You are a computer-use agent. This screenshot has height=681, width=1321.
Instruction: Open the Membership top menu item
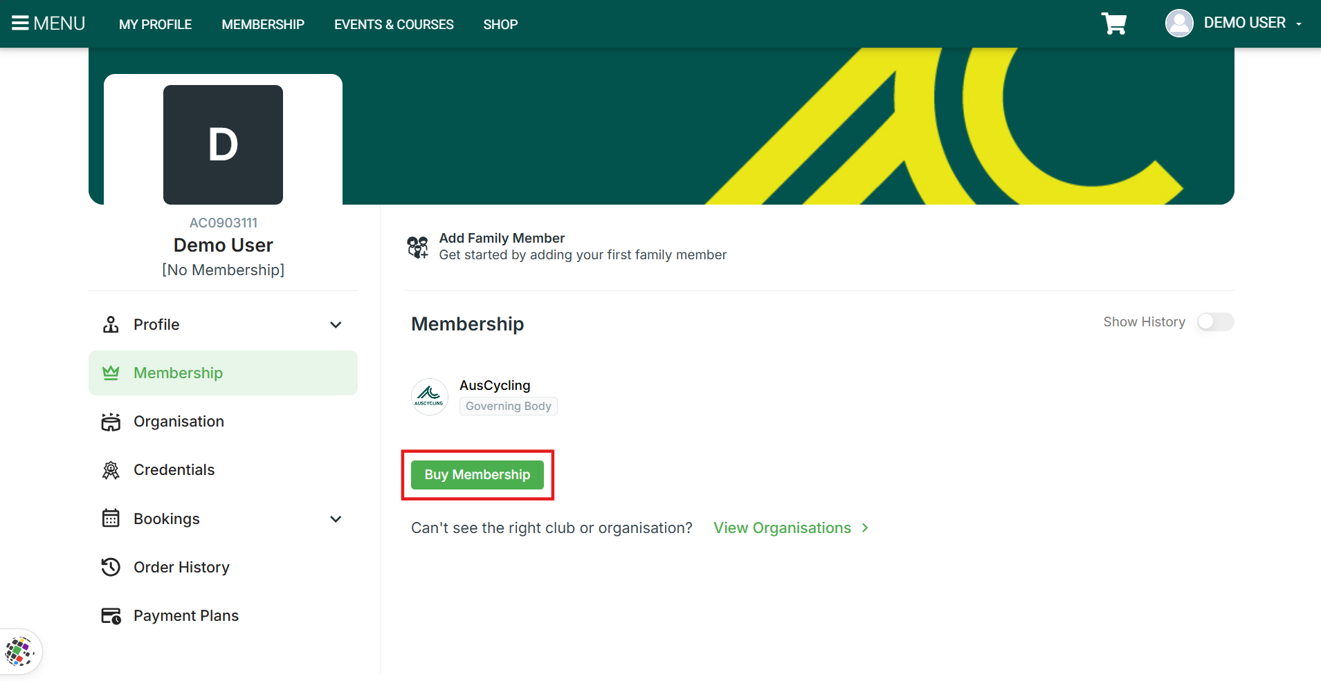point(263,24)
